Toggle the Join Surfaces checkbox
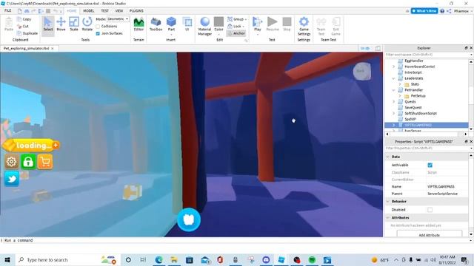Viewport: 474px width, 266px height. click(98, 33)
